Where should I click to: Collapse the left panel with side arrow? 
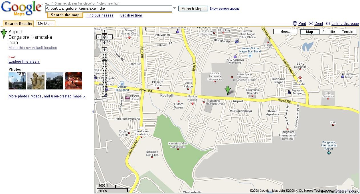tap(93, 112)
